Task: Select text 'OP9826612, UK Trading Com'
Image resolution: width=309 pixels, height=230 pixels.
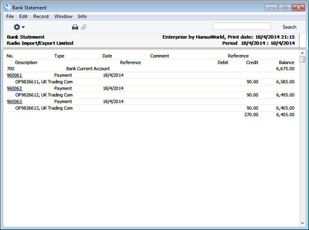Action: click(44, 95)
